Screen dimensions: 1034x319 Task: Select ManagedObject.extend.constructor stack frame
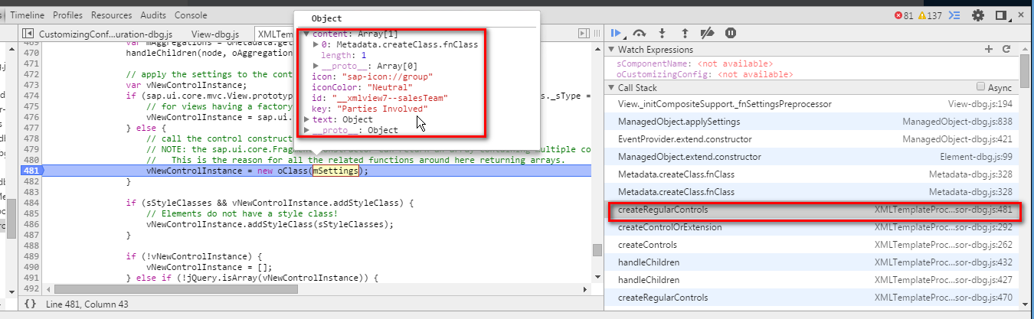click(812, 157)
